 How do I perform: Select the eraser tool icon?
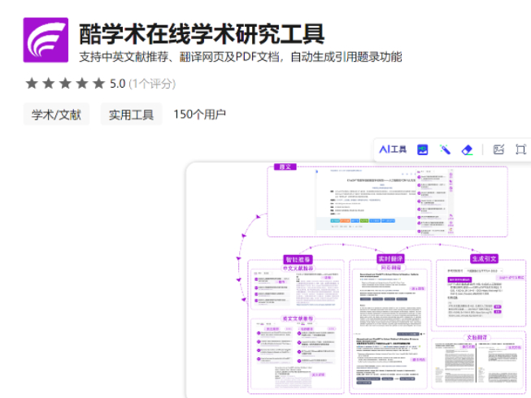tap(468, 149)
